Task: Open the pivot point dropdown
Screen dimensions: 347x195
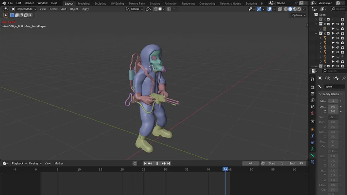Action: (148, 9)
